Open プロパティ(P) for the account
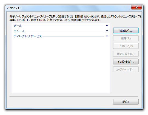Image resolution: width=148 pixels, height=115 pixels. click(x=126, y=46)
